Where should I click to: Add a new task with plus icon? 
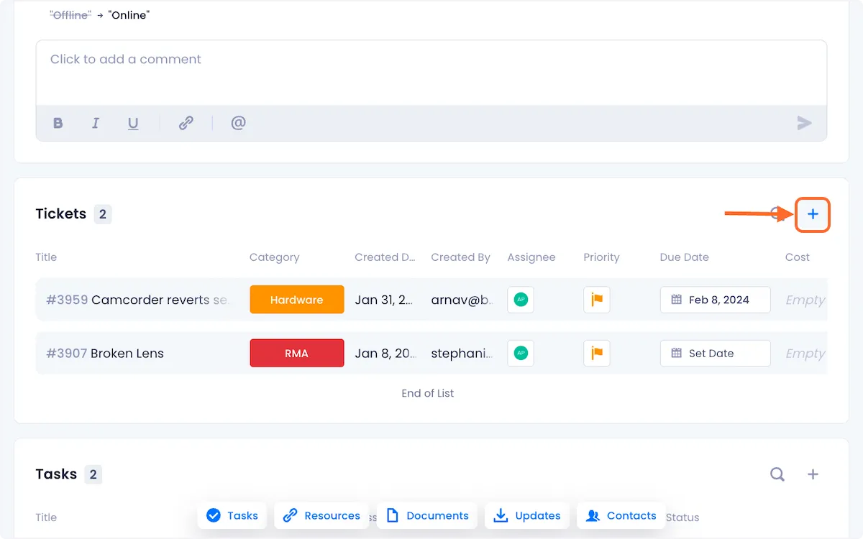coord(813,474)
